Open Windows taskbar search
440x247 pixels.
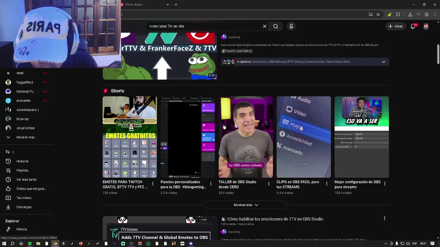pos(12,244)
